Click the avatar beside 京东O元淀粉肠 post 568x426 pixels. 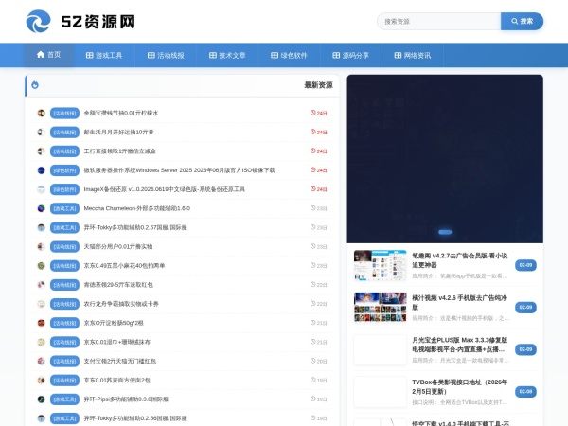pos(42,323)
